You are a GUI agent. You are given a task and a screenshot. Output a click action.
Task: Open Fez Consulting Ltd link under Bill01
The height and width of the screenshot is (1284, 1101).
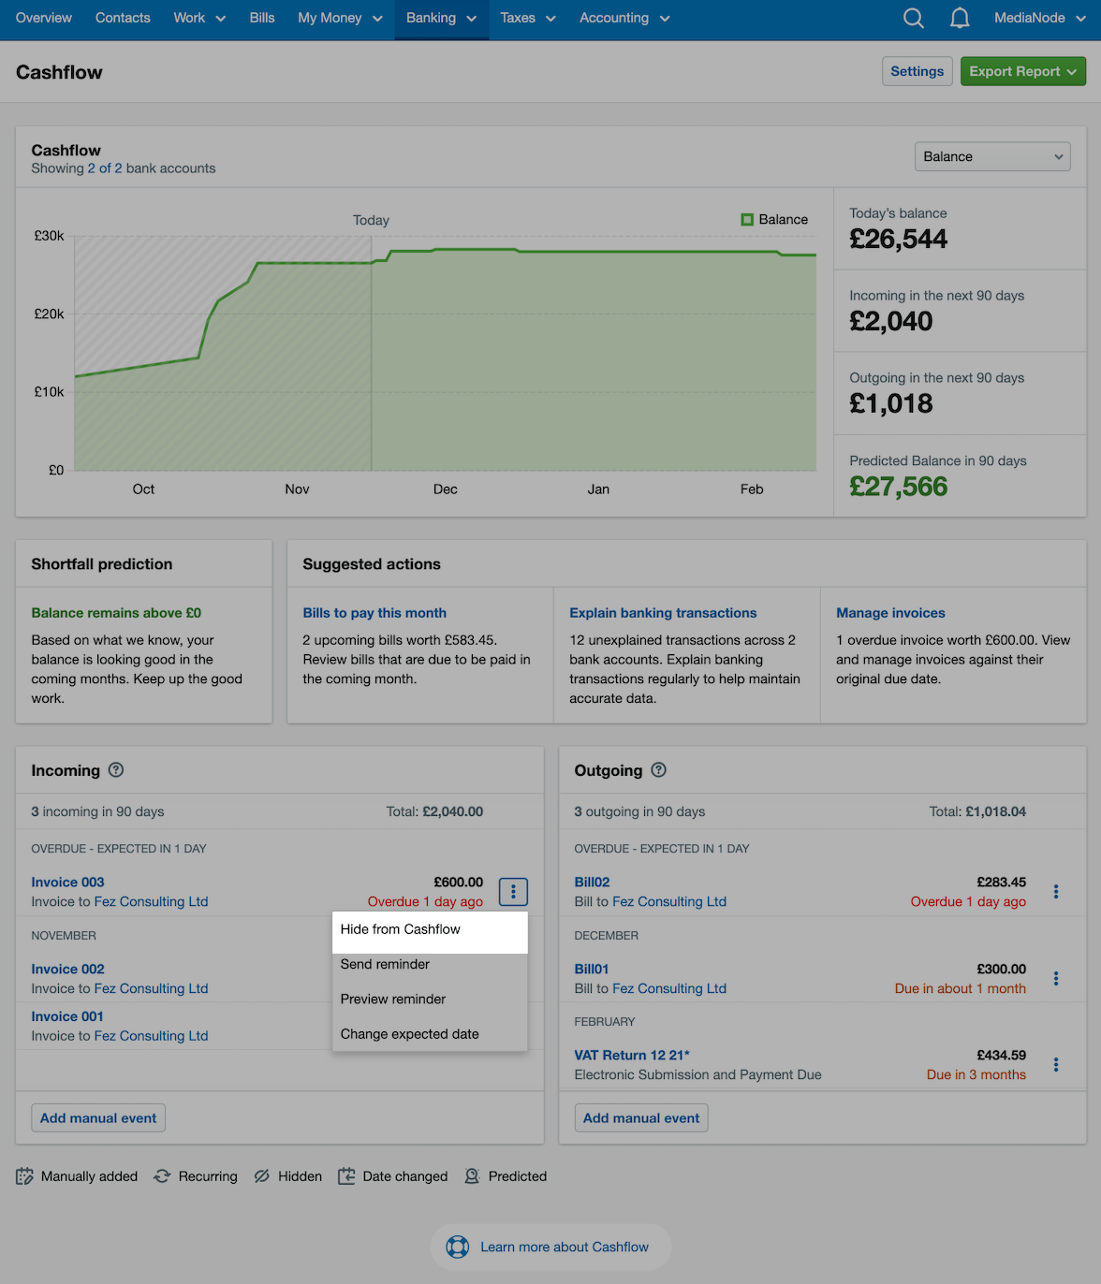[669, 989]
